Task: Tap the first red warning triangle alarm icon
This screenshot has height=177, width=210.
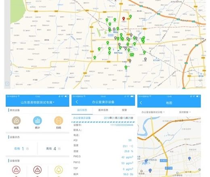Action: pyautogui.click(x=16, y=170)
